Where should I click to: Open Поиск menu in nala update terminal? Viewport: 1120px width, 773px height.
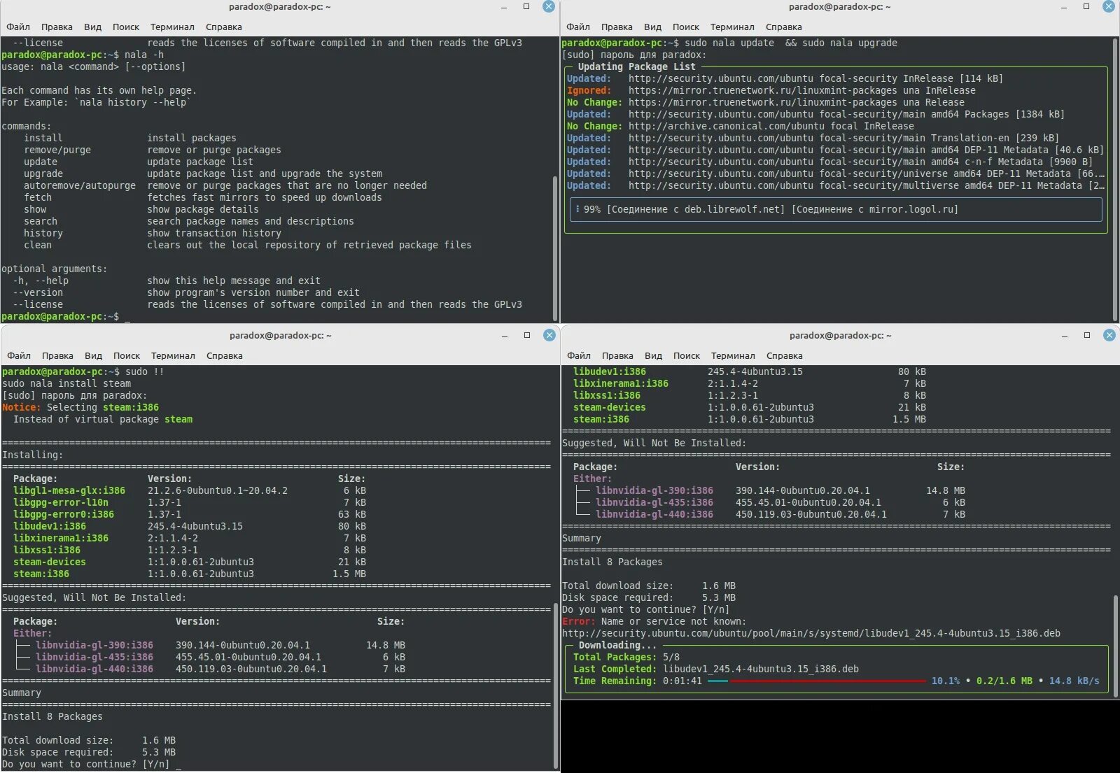pos(686,27)
